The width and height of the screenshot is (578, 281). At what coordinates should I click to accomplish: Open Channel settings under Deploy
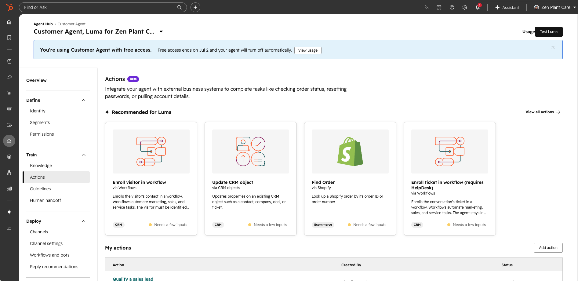46,243
